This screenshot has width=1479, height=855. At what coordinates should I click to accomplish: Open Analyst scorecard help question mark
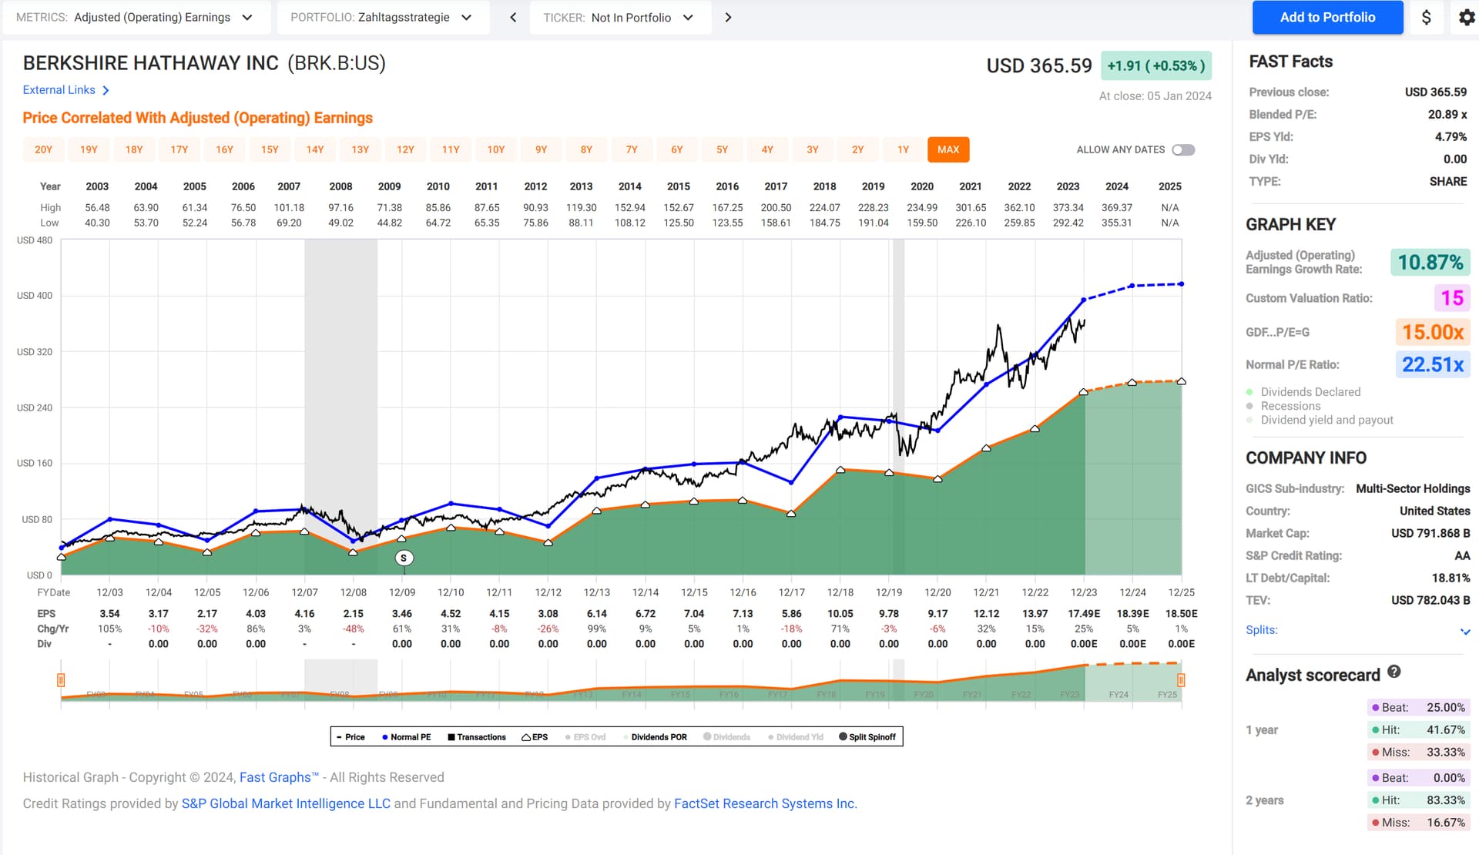pos(1393,672)
